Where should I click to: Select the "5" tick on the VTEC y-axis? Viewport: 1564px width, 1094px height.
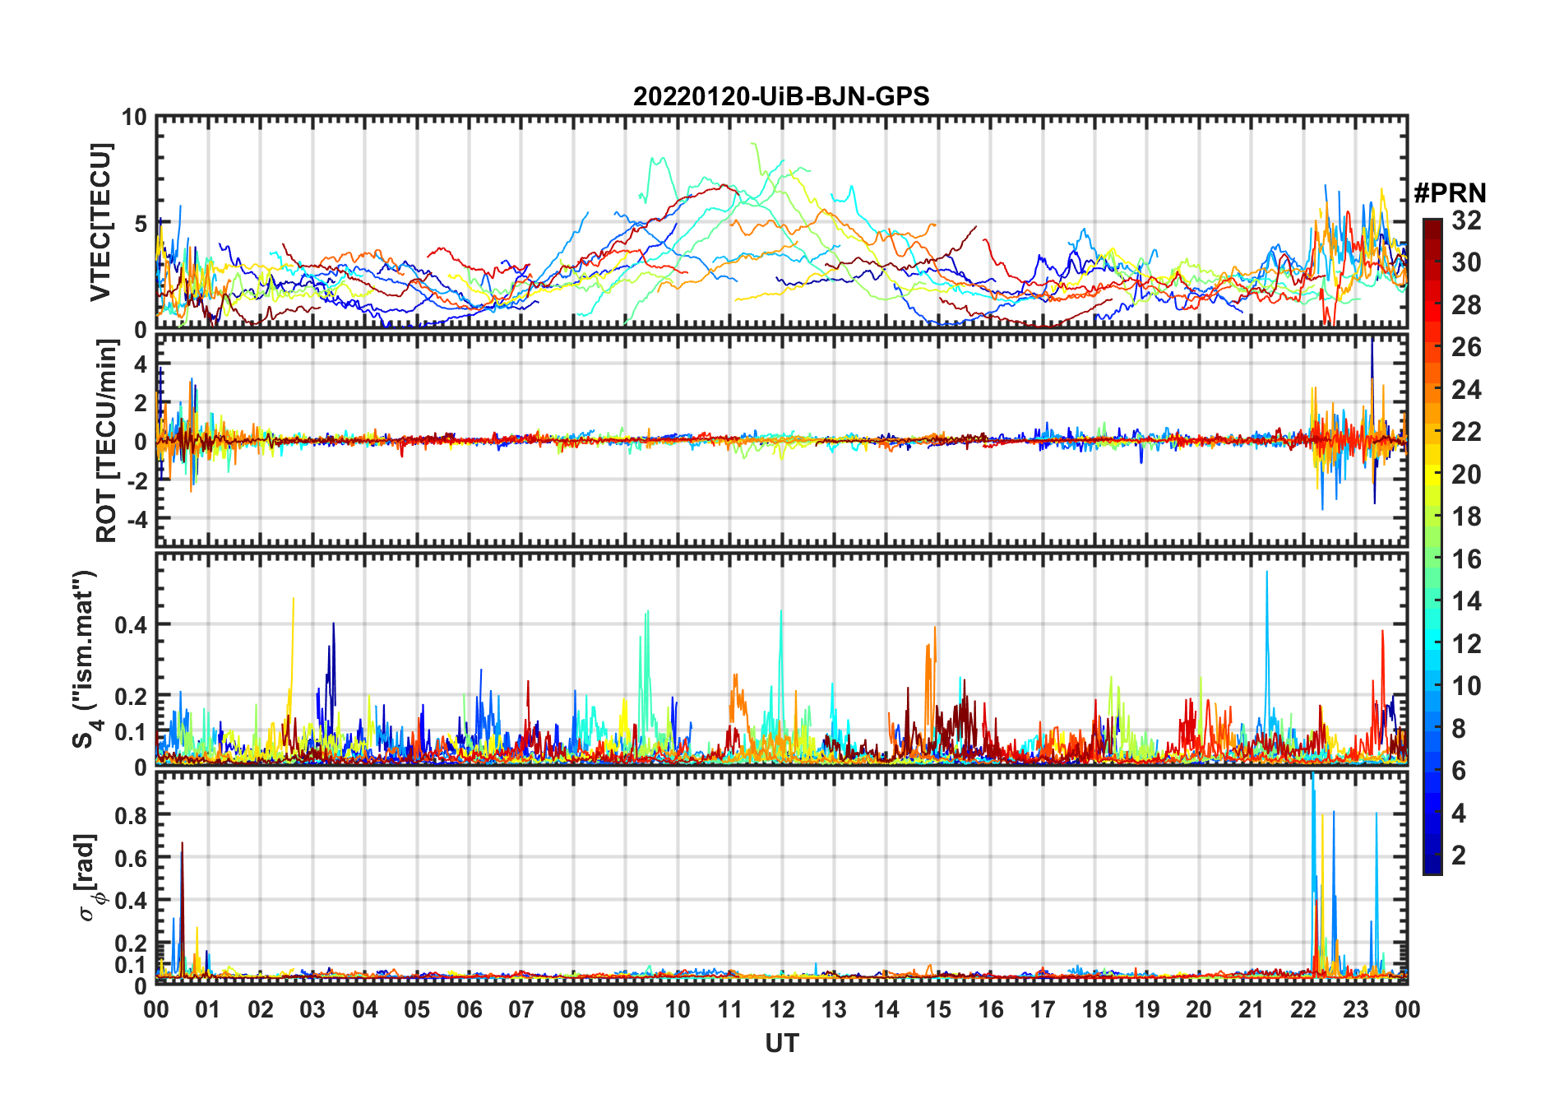(141, 223)
